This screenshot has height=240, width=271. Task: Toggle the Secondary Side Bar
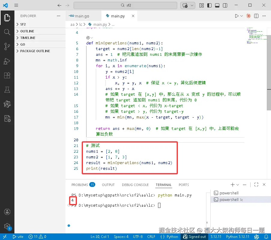click(x=225, y=5)
